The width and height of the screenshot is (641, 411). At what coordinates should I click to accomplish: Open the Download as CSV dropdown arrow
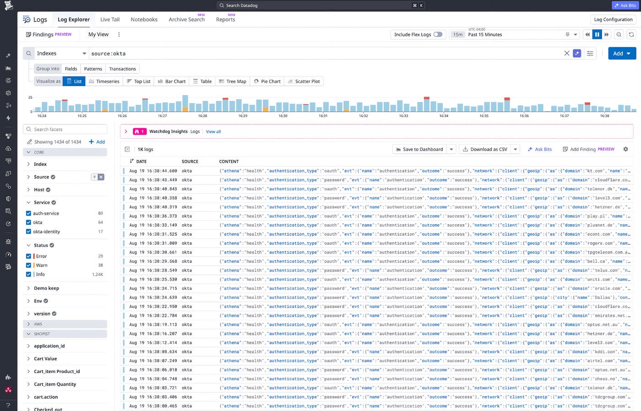pos(516,149)
